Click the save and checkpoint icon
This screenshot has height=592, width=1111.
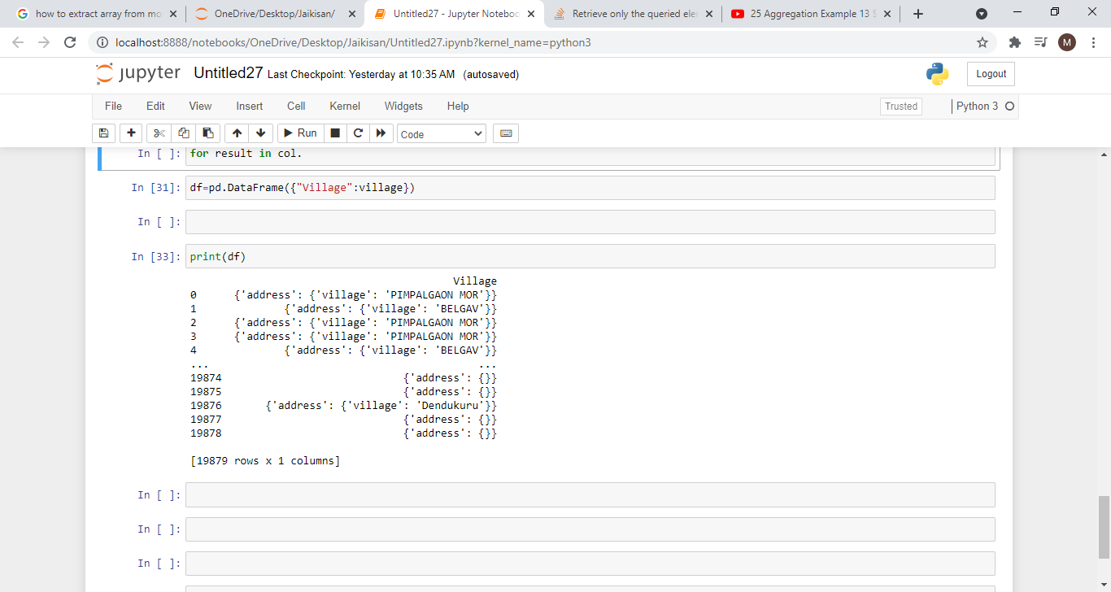pos(103,133)
